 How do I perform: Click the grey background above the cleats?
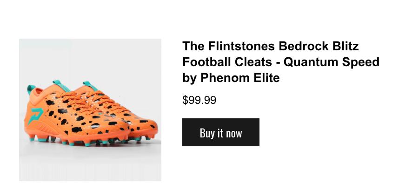click(90, 56)
